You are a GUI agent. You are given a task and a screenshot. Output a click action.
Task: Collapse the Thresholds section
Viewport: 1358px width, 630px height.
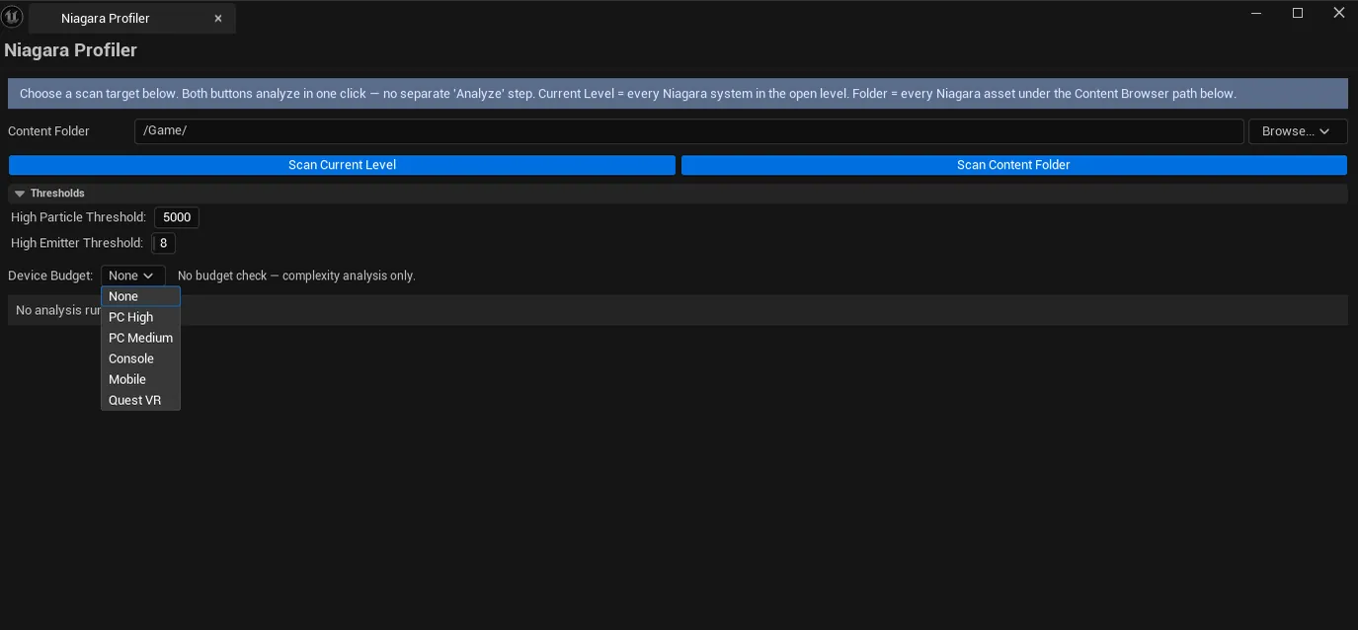[20, 194]
